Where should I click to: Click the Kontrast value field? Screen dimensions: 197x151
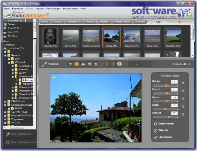pos(174,90)
